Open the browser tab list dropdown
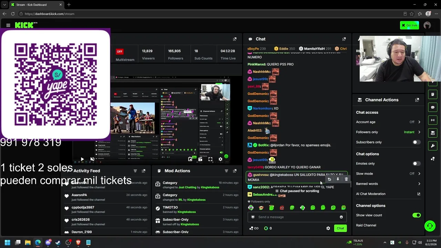The width and height of the screenshot is (441, 248). coord(4,5)
